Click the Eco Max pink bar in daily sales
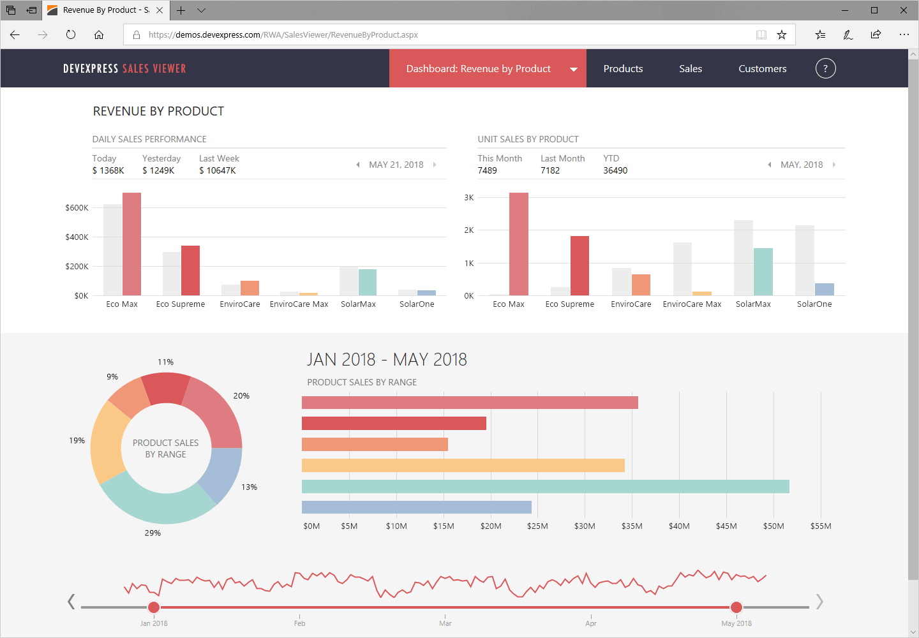919x638 pixels. pos(131,244)
